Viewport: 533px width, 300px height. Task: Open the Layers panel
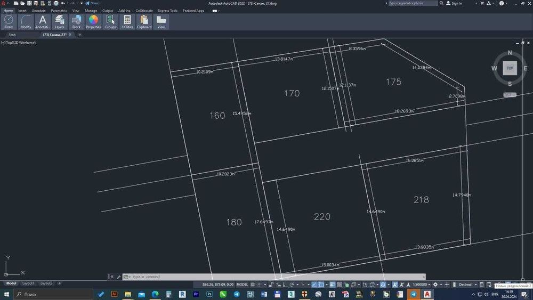59,21
